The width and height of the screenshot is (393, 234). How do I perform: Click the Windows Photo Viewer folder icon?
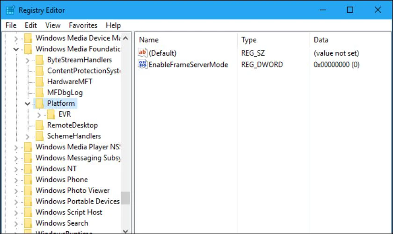[28, 190]
